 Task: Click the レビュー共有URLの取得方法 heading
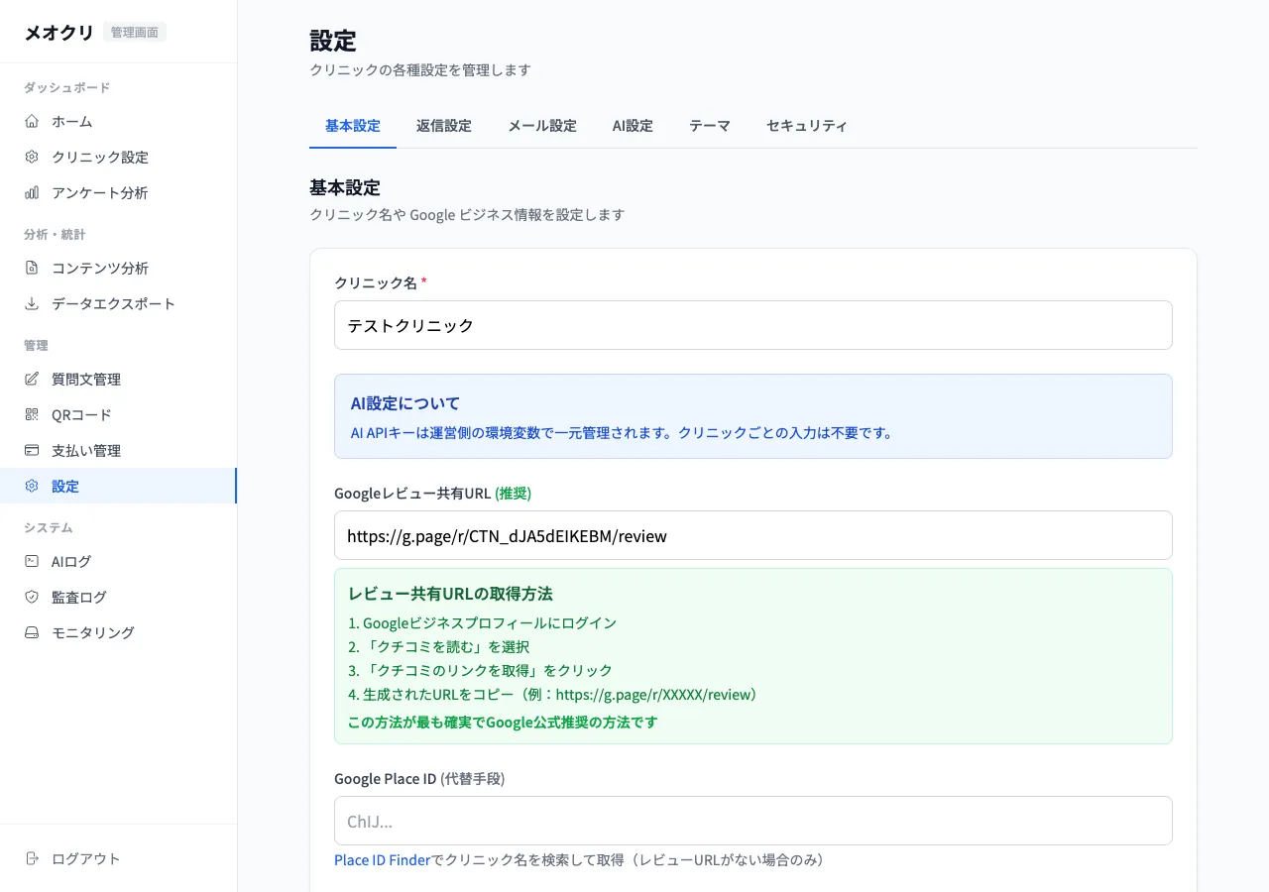pyautogui.click(x=450, y=594)
